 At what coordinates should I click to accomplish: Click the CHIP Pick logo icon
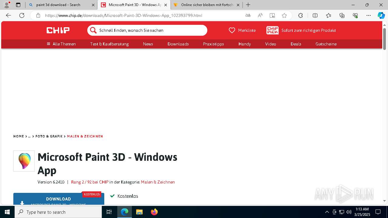272,30
